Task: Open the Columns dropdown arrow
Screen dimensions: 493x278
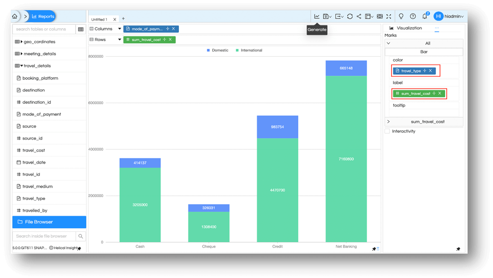Action: (120, 29)
